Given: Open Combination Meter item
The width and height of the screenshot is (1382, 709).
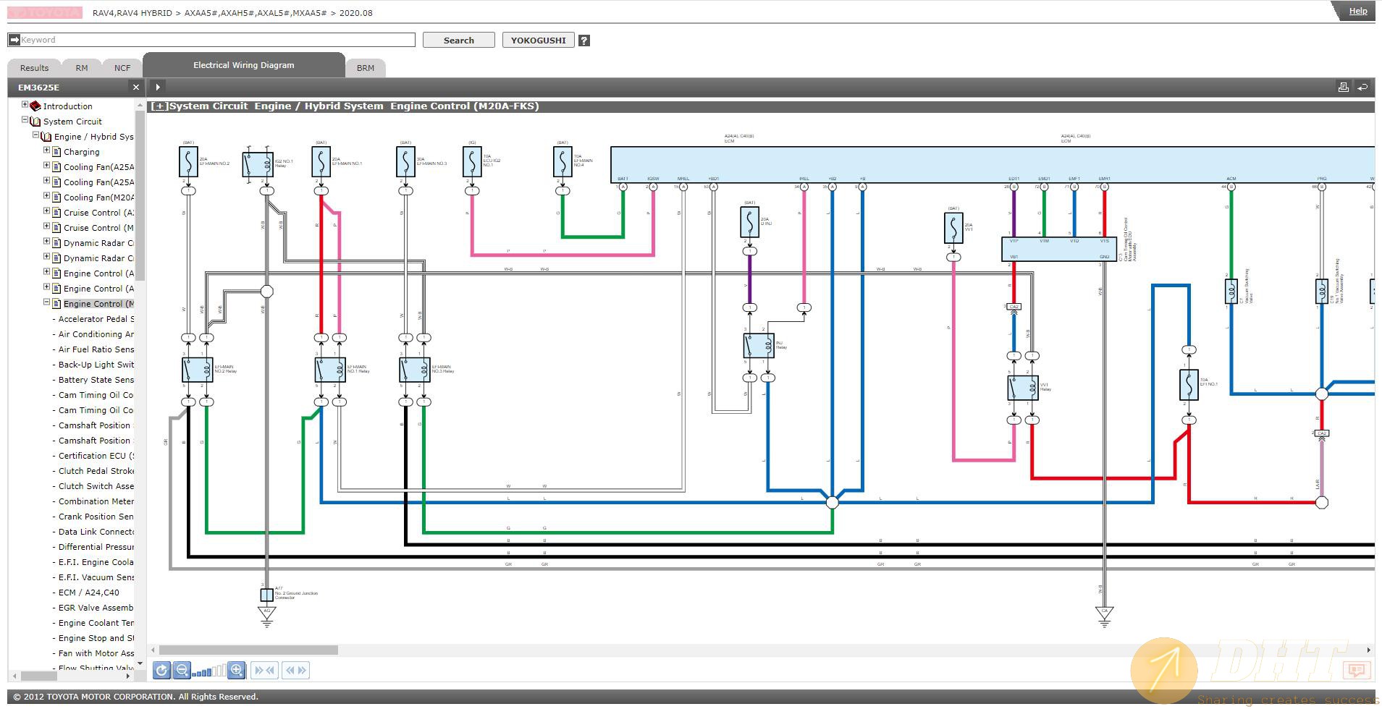Looking at the screenshot, I should (x=96, y=501).
